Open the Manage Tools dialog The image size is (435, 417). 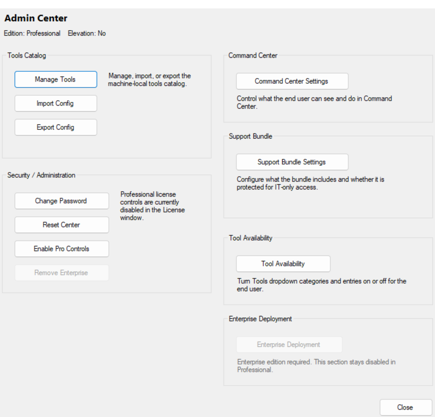tap(55, 79)
